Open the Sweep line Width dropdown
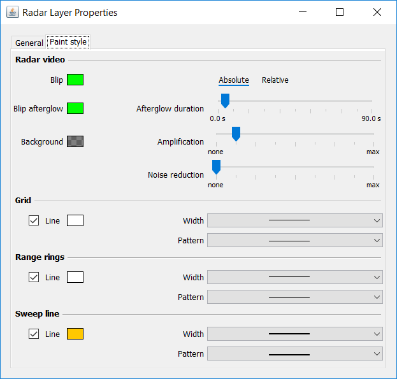 pyautogui.click(x=294, y=334)
